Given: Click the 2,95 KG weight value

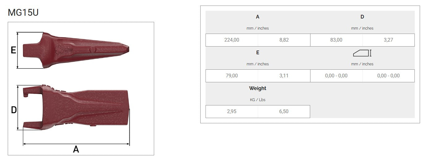Looking at the screenshot, I should point(232,112).
